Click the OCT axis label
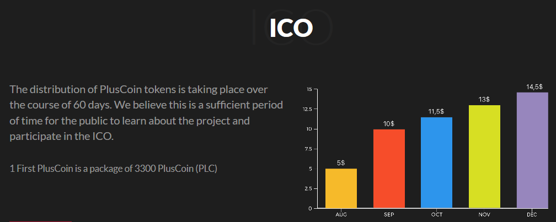The width and height of the screenshot is (556, 222). (x=437, y=215)
